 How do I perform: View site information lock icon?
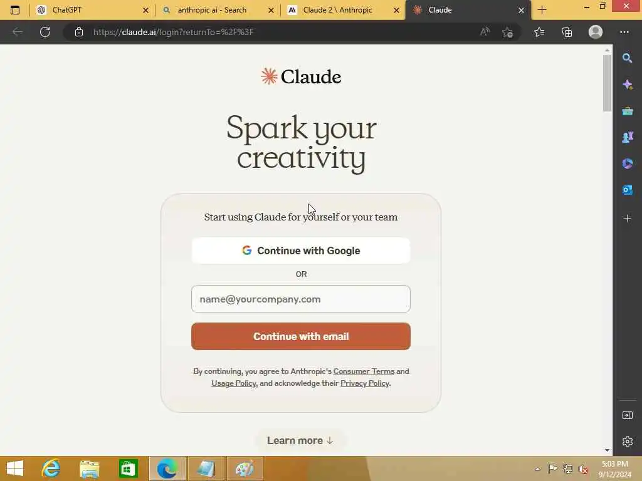tap(79, 32)
